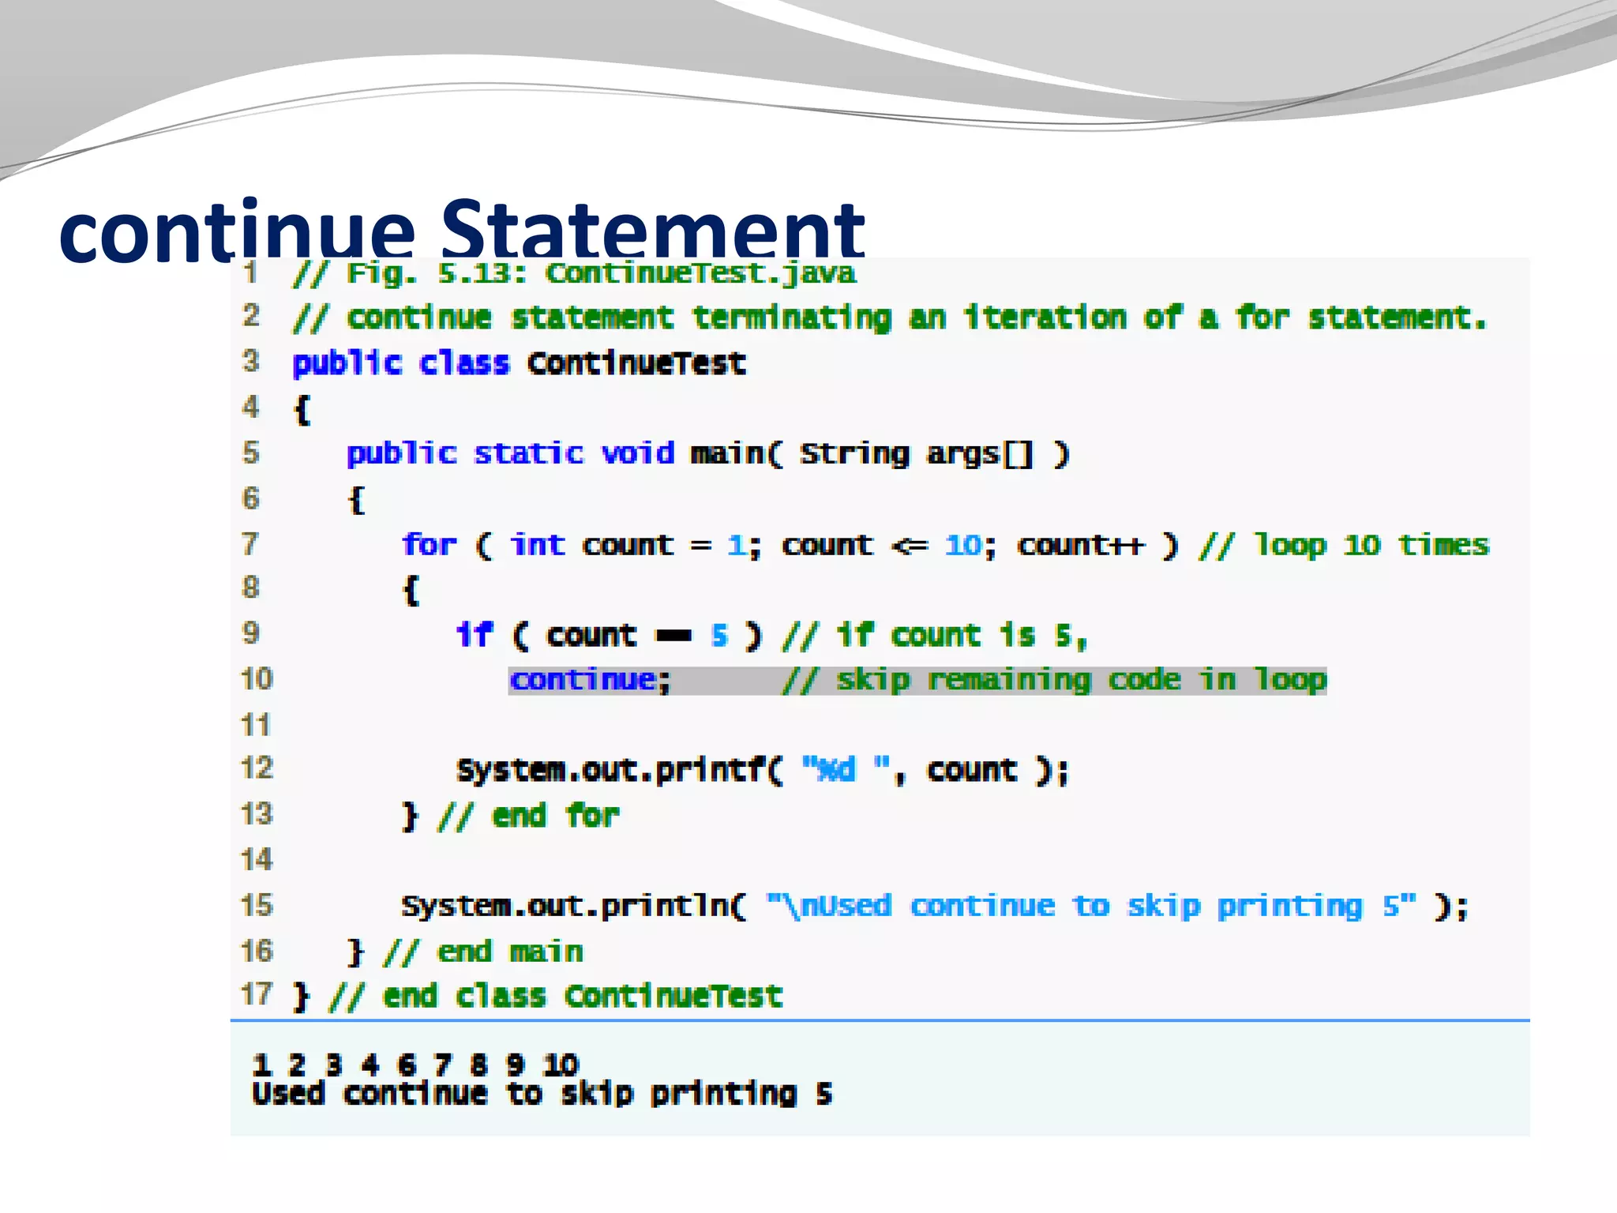Click the output line '1 2 3 4 6 7 8 9 10'
The width and height of the screenshot is (1617, 1213).
(415, 1065)
